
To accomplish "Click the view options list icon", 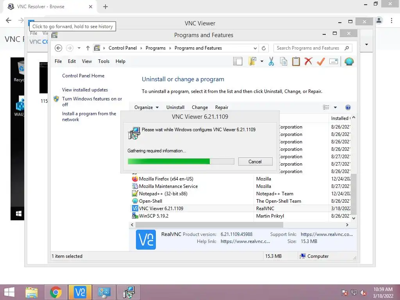I will coord(326,107).
